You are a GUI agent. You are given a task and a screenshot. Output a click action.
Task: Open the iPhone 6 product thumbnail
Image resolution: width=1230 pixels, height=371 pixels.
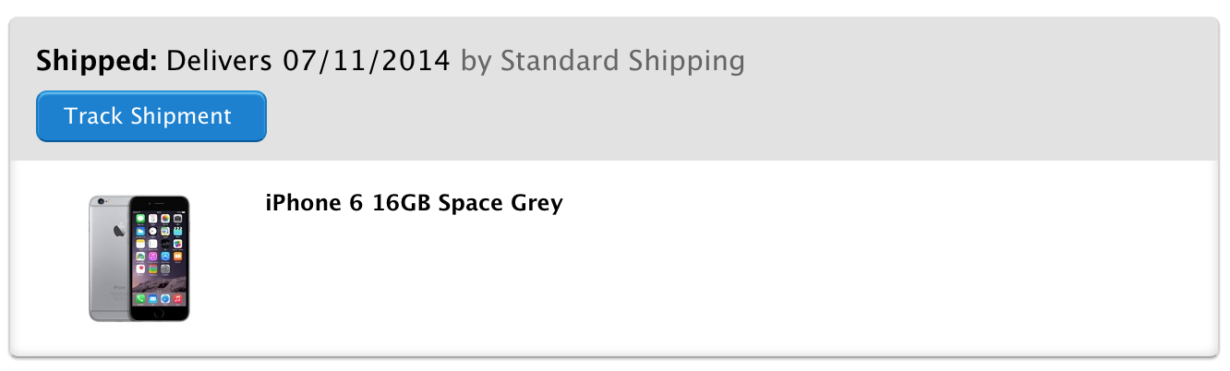[139, 258]
